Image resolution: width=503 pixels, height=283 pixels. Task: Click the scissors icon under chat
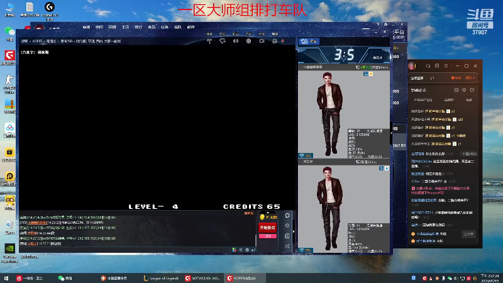click(241, 250)
